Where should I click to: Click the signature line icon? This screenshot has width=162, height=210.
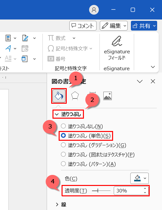25,38
